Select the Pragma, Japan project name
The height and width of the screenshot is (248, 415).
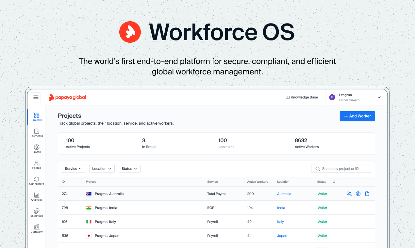[107, 236]
